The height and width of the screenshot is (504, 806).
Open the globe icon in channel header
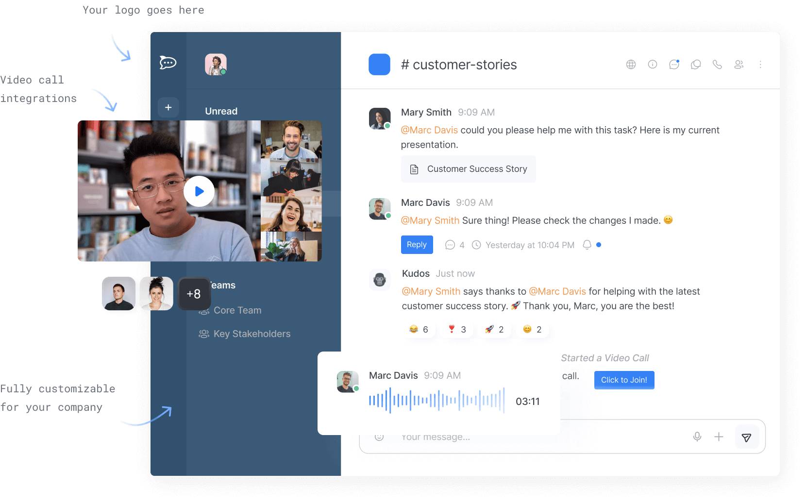631,64
